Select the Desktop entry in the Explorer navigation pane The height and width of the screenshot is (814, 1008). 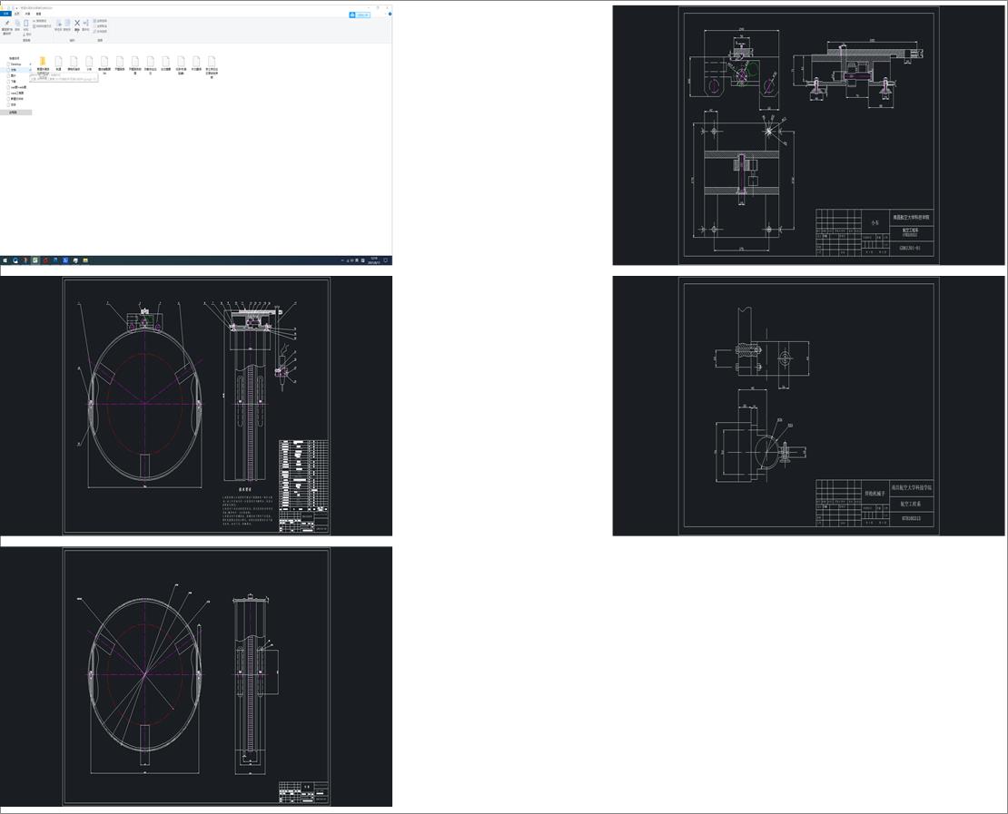tap(15, 64)
